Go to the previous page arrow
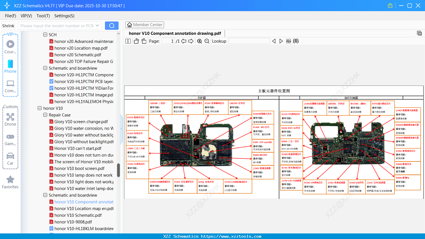The image size is (425, 239). pos(184,41)
